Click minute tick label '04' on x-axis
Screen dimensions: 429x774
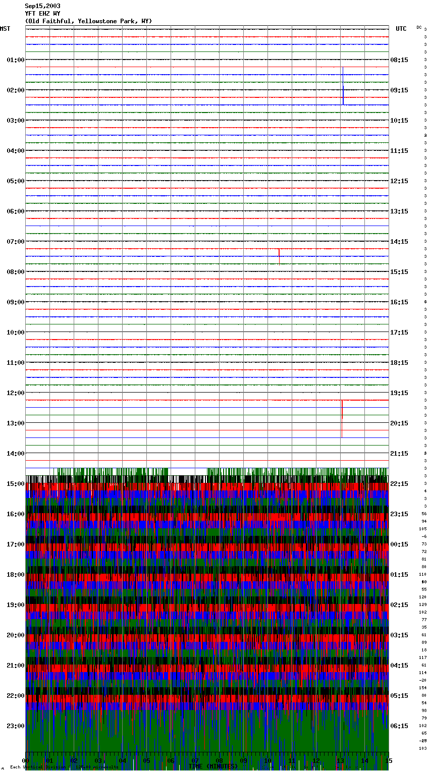pyautogui.click(x=123, y=760)
